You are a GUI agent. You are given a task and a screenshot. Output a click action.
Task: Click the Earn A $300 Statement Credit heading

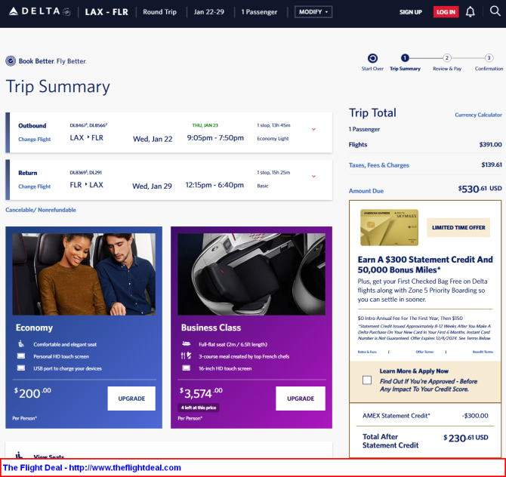pos(425,264)
